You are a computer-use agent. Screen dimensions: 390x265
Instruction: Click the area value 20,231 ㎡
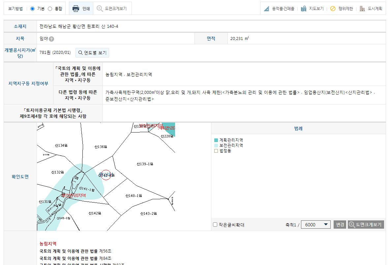pyautogui.click(x=240, y=39)
